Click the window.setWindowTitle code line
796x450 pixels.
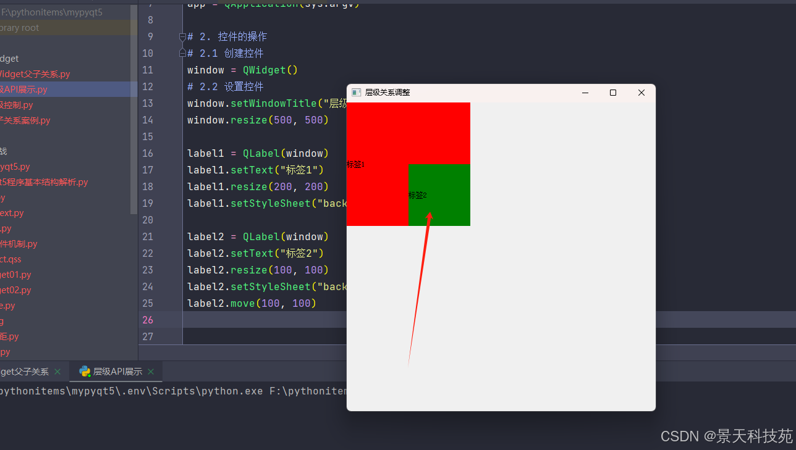267,103
